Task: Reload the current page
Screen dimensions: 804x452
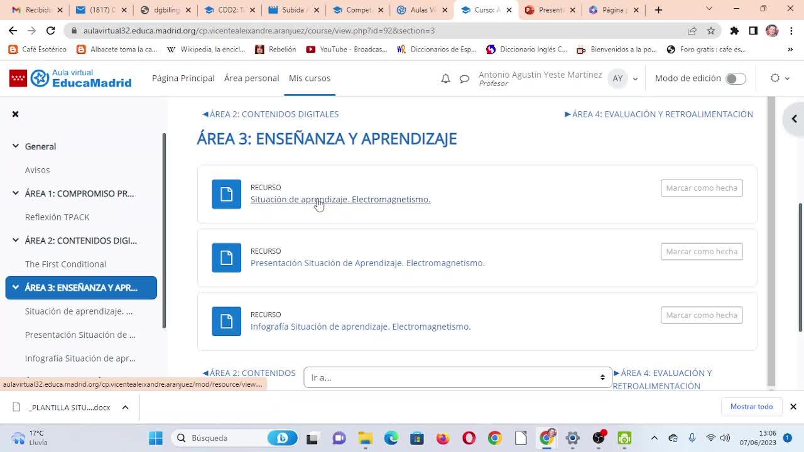Action: [51, 31]
